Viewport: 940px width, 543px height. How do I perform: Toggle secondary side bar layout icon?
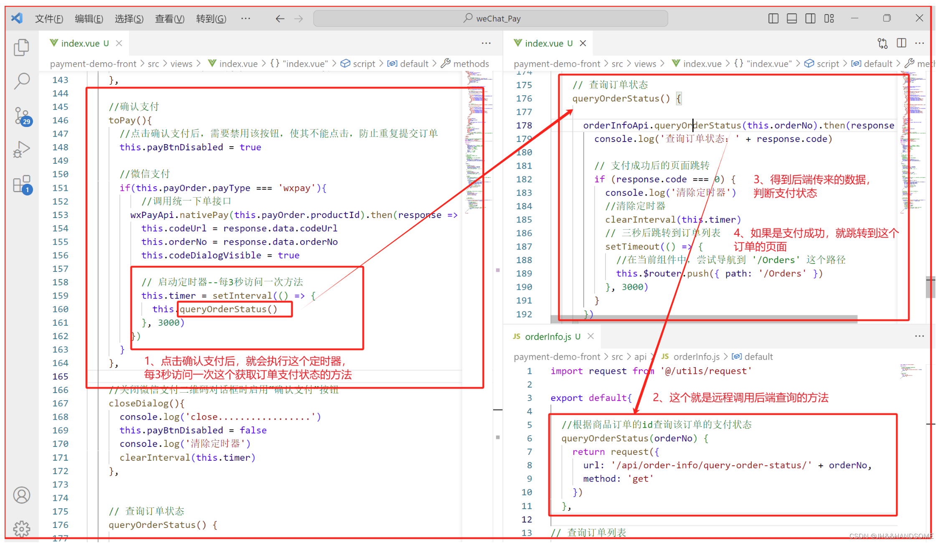810,18
